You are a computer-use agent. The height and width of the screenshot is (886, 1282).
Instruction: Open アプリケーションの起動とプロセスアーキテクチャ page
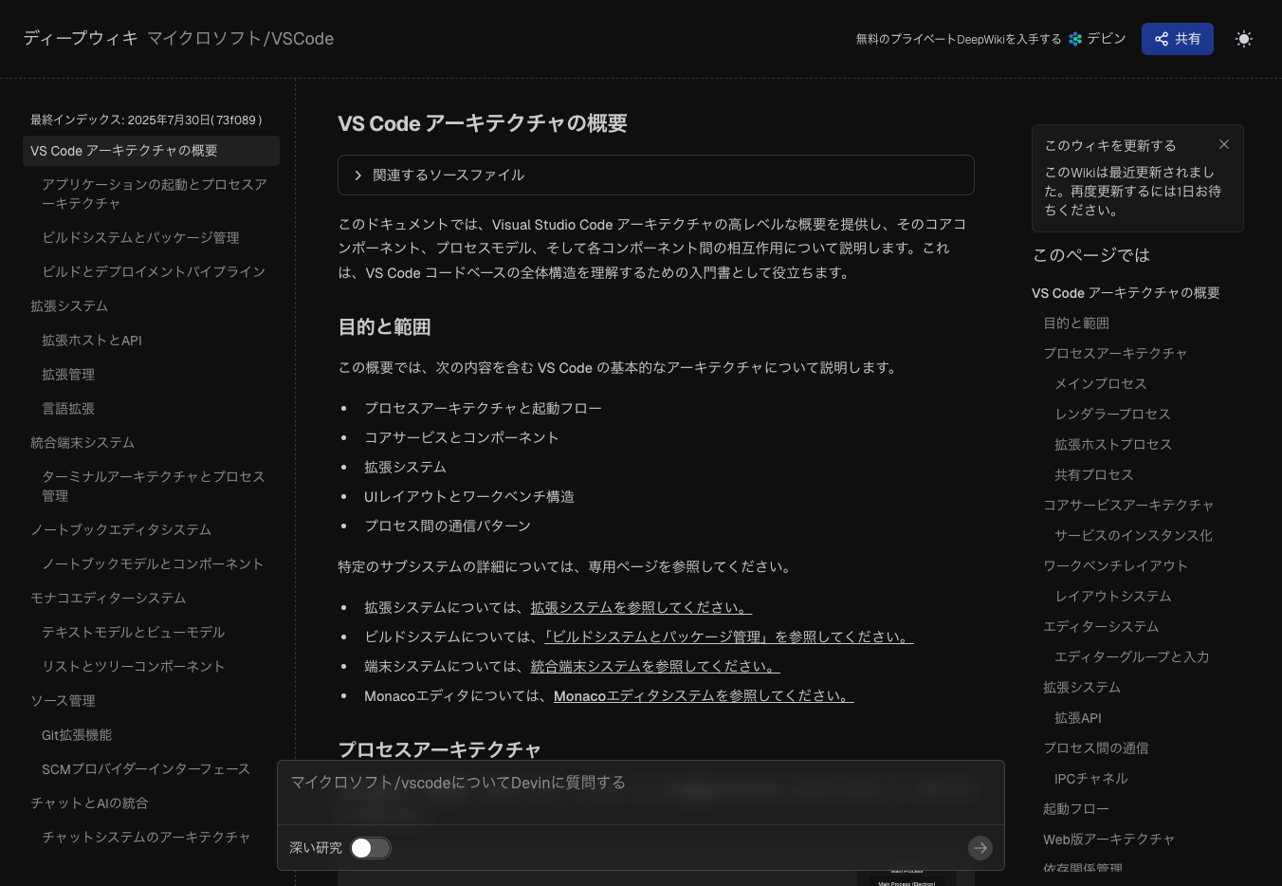coord(155,194)
